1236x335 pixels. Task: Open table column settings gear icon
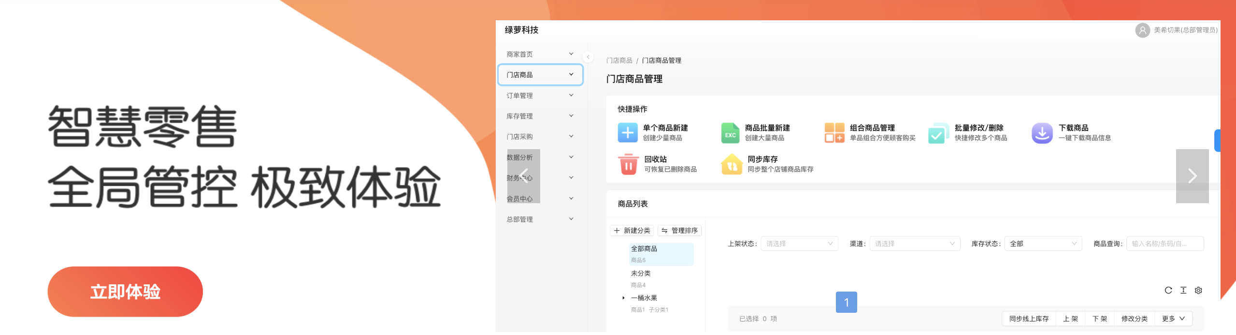point(1198,290)
